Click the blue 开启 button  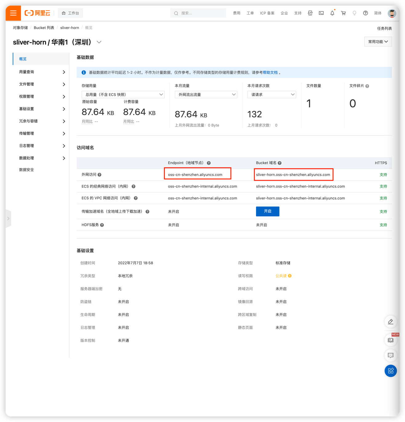tap(267, 211)
